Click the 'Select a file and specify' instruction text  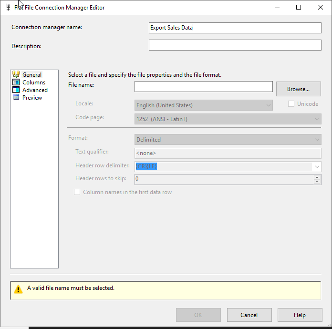coord(145,75)
